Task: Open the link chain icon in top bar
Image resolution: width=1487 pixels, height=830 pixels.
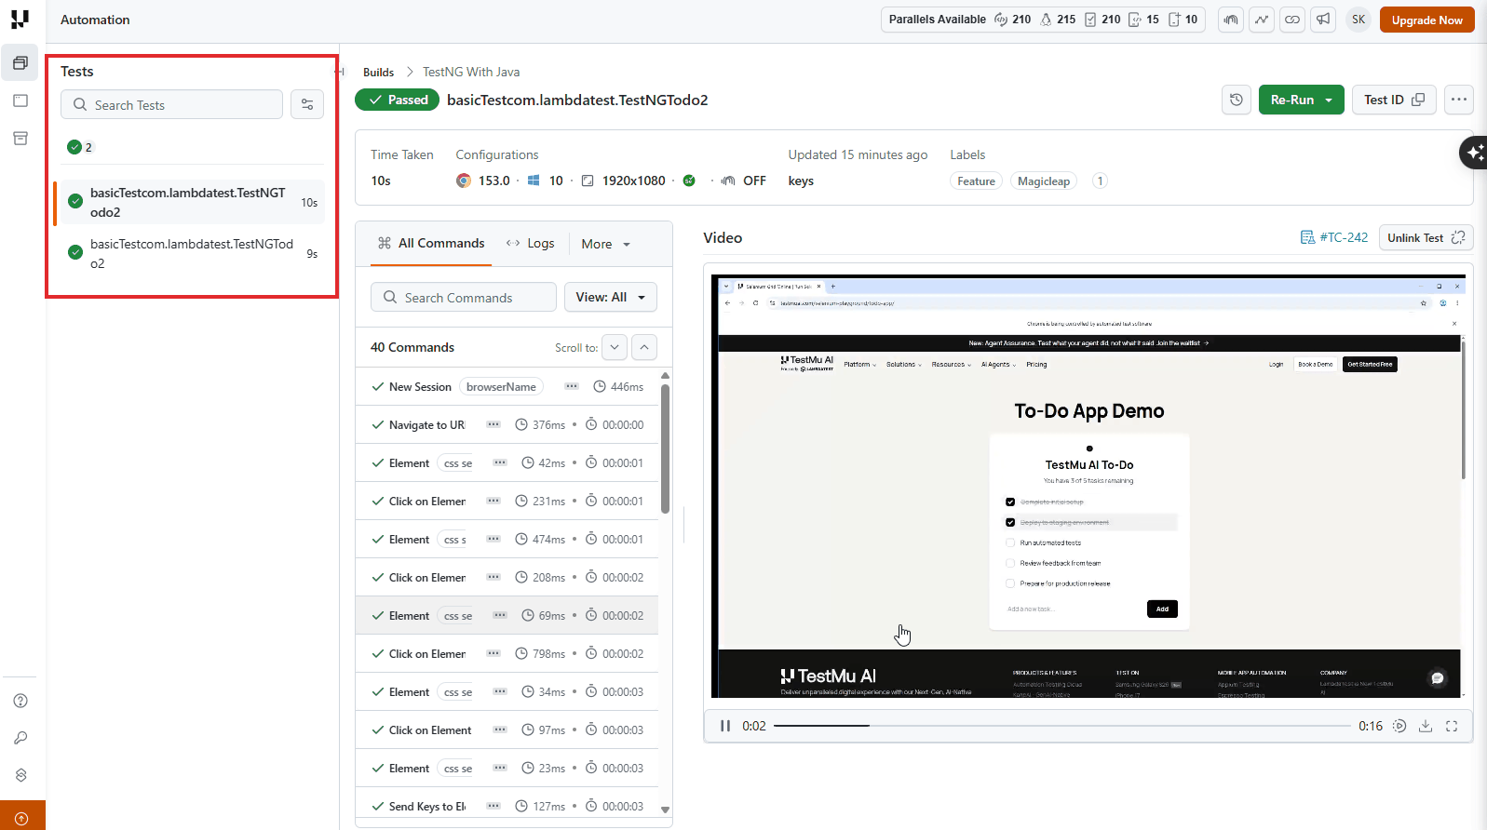Action: coord(1292,20)
